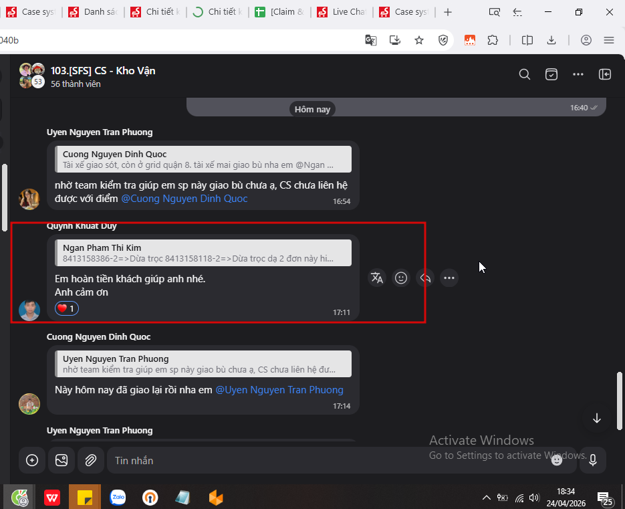Click the translate page icon in address bar
This screenshot has height=509, width=625.
pyautogui.click(x=371, y=40)
